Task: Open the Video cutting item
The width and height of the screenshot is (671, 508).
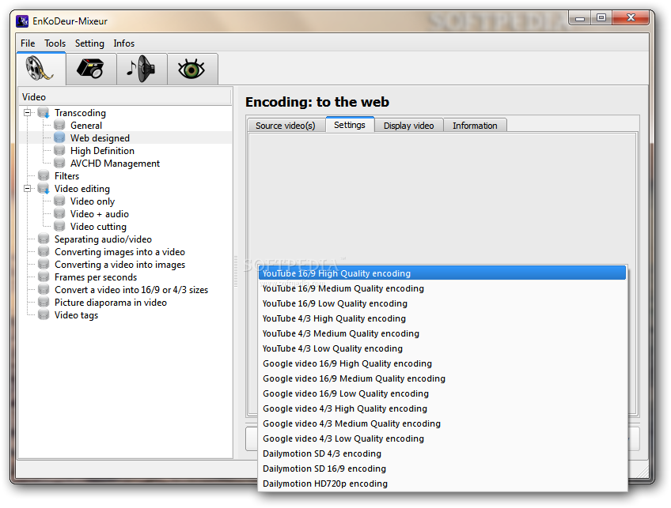Action: (x=98, y=227)
